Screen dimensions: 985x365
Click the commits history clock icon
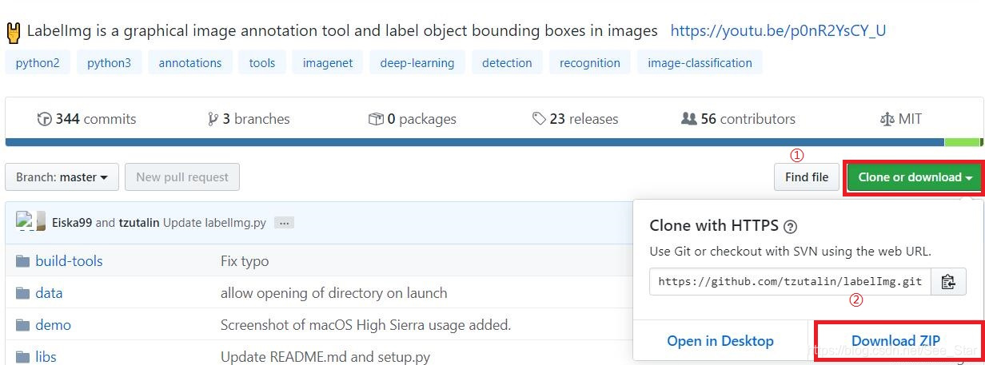pos(45,119)
